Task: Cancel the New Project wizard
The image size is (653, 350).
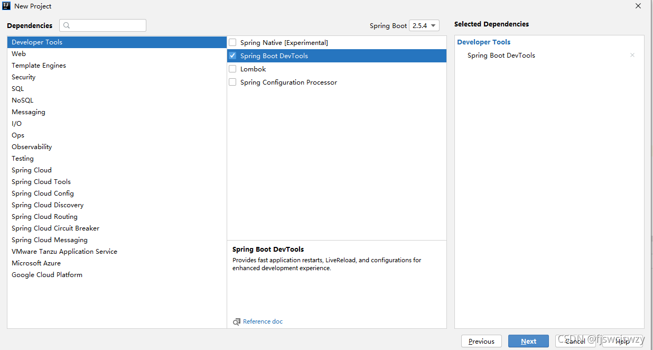Action: pyautogui.click(x=575, y=341)
